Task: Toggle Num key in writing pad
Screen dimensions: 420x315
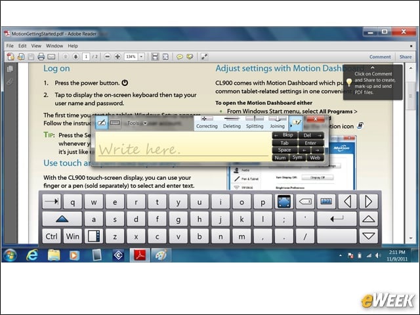Action: click(x=280, y=157)
